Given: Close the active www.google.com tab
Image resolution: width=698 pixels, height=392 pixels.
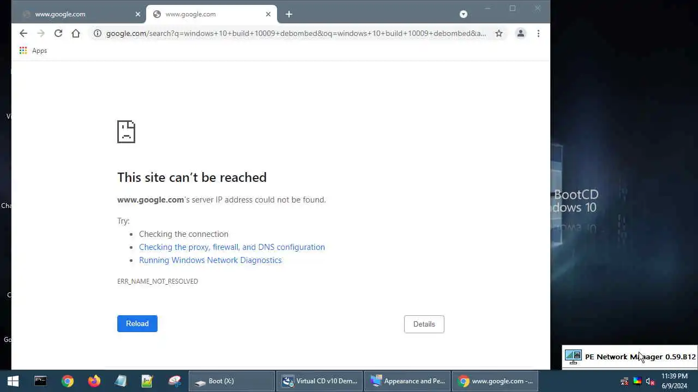Looking at the screenshot, I should (x=268, y=14).
